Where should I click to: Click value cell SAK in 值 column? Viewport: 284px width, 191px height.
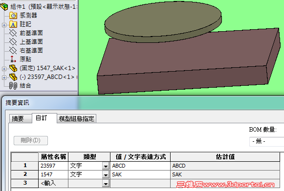[140, 174]
